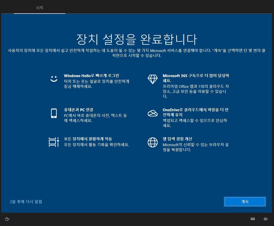Click the '웹 탐색 경험 개선' heading

(x=177, y=139)
